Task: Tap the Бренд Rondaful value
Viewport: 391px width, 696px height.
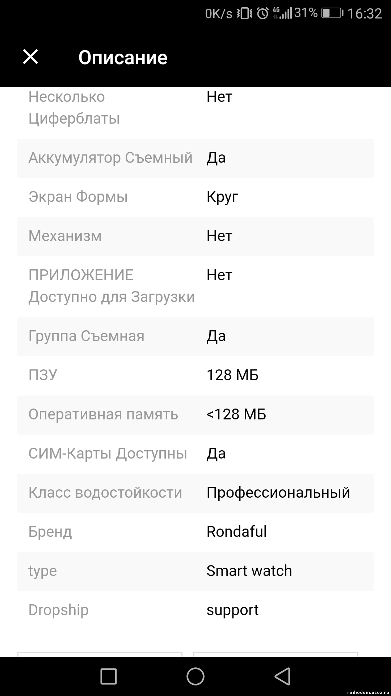Action: (x=236, y=532)
